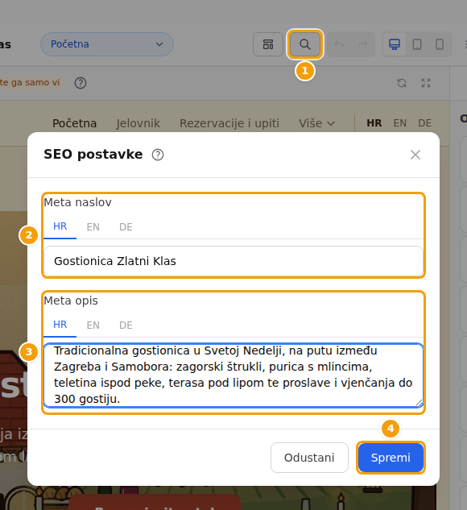Close the SEO postavke dialog
The image size is (467, 510).
point(415,155)
